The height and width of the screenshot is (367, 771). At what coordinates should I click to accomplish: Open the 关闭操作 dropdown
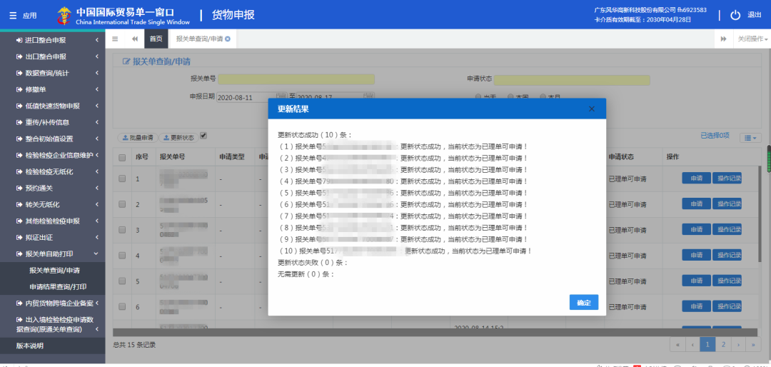(752, 39)
